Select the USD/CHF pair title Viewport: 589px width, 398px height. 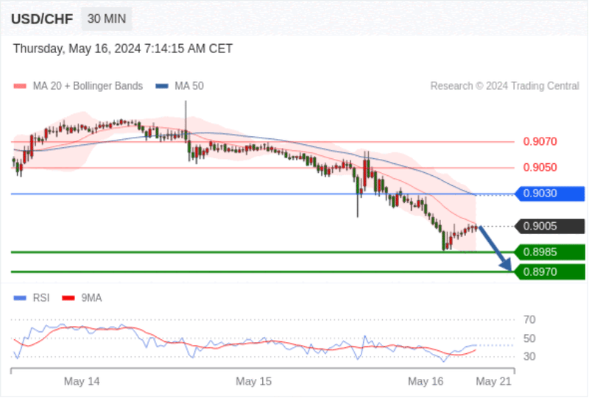pos(42,19)
